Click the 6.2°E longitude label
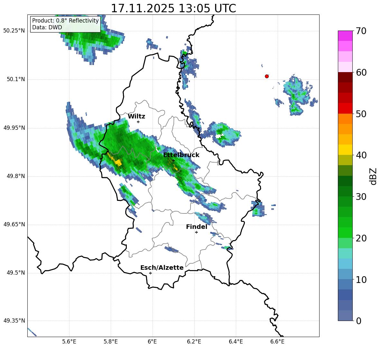Screen dimensions: 381x348 tap(194, 342)
